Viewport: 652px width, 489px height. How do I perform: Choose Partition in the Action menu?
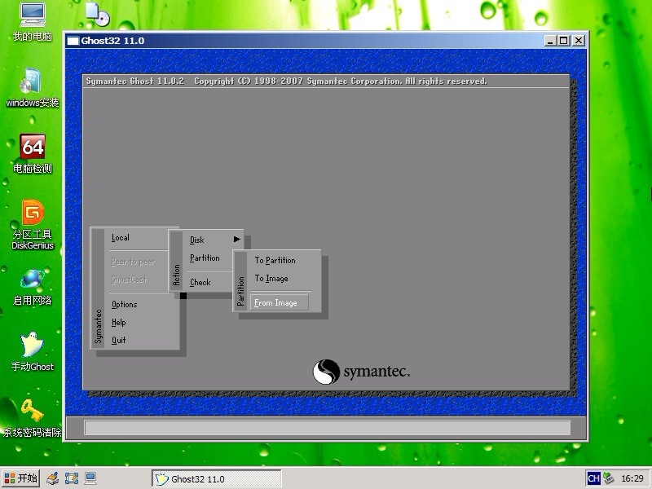(205, 258)
